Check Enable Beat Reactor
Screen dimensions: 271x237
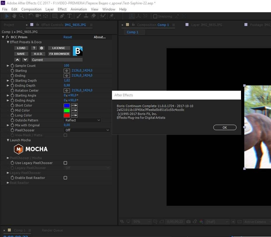65,178
